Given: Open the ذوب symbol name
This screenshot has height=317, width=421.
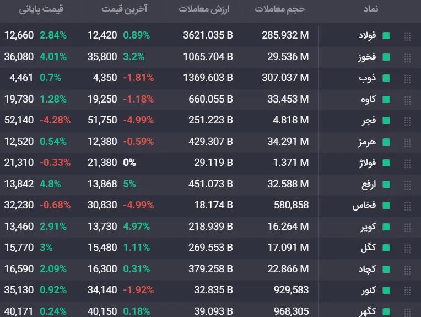Looking at the screenshot, I should tap(368, 78).
